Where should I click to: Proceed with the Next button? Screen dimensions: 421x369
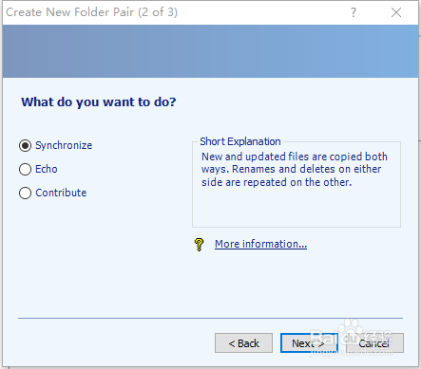[x=309, y=342]
